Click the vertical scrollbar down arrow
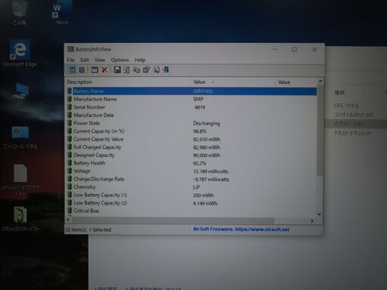The height and width of the screenshot is (290, 387). tap(319, 214)
